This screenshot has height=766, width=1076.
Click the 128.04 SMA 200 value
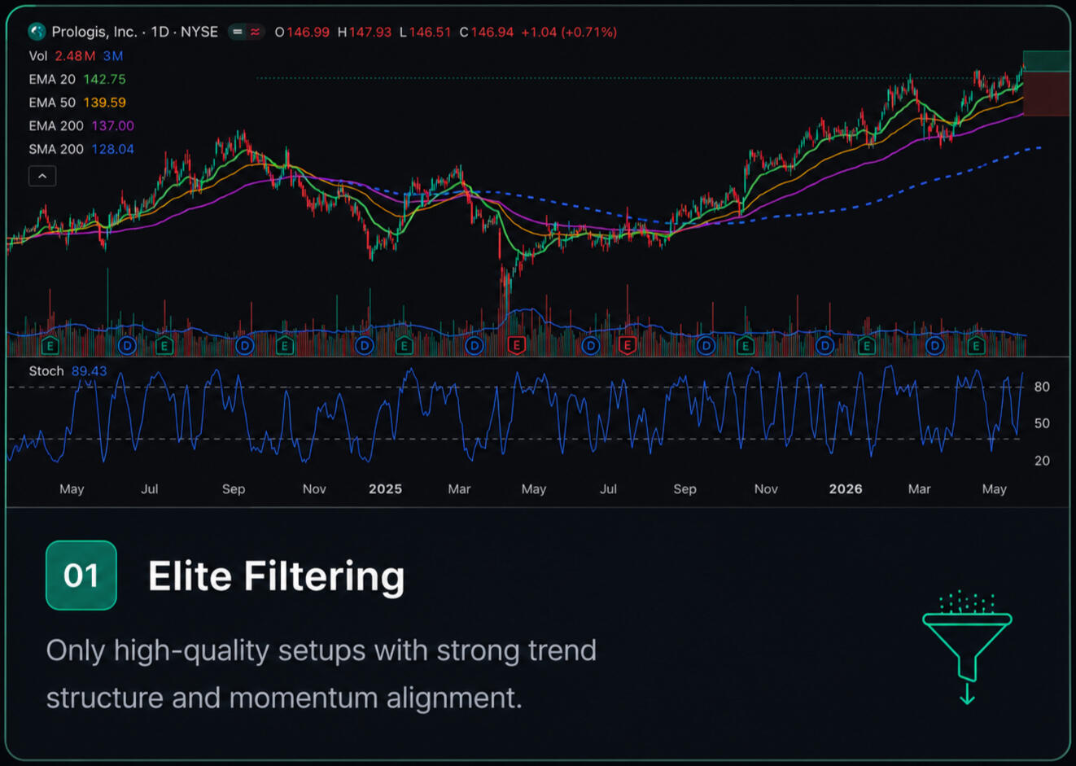coord(113,149)
